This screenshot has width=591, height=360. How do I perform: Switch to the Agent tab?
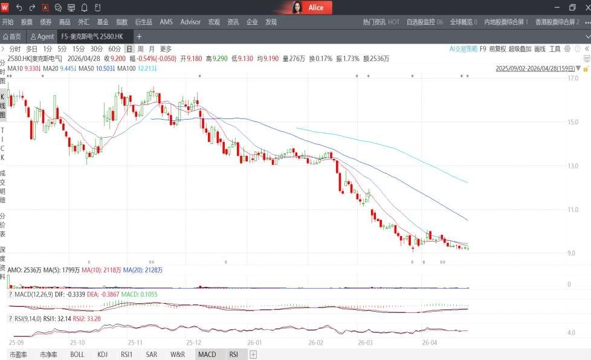[42, 36]
